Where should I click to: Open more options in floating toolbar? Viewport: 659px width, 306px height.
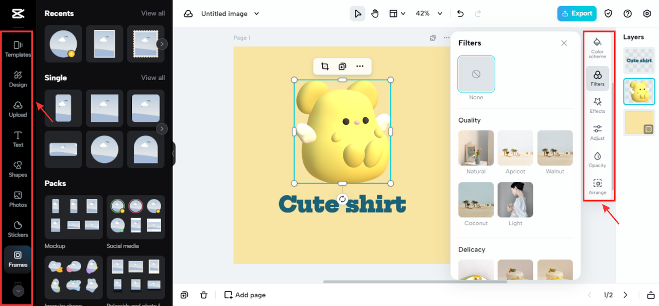point(360,66)
